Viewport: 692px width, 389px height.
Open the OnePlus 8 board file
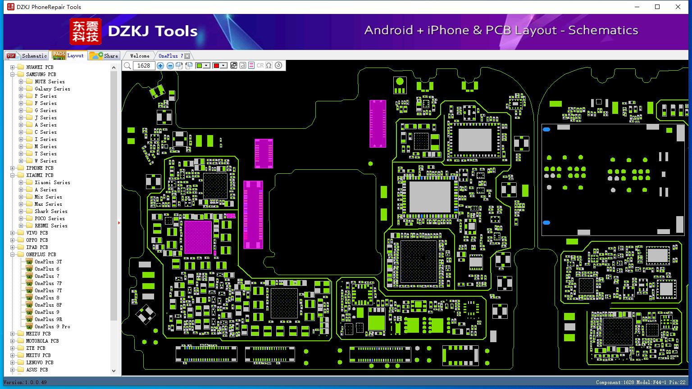(x=47, y=298)
